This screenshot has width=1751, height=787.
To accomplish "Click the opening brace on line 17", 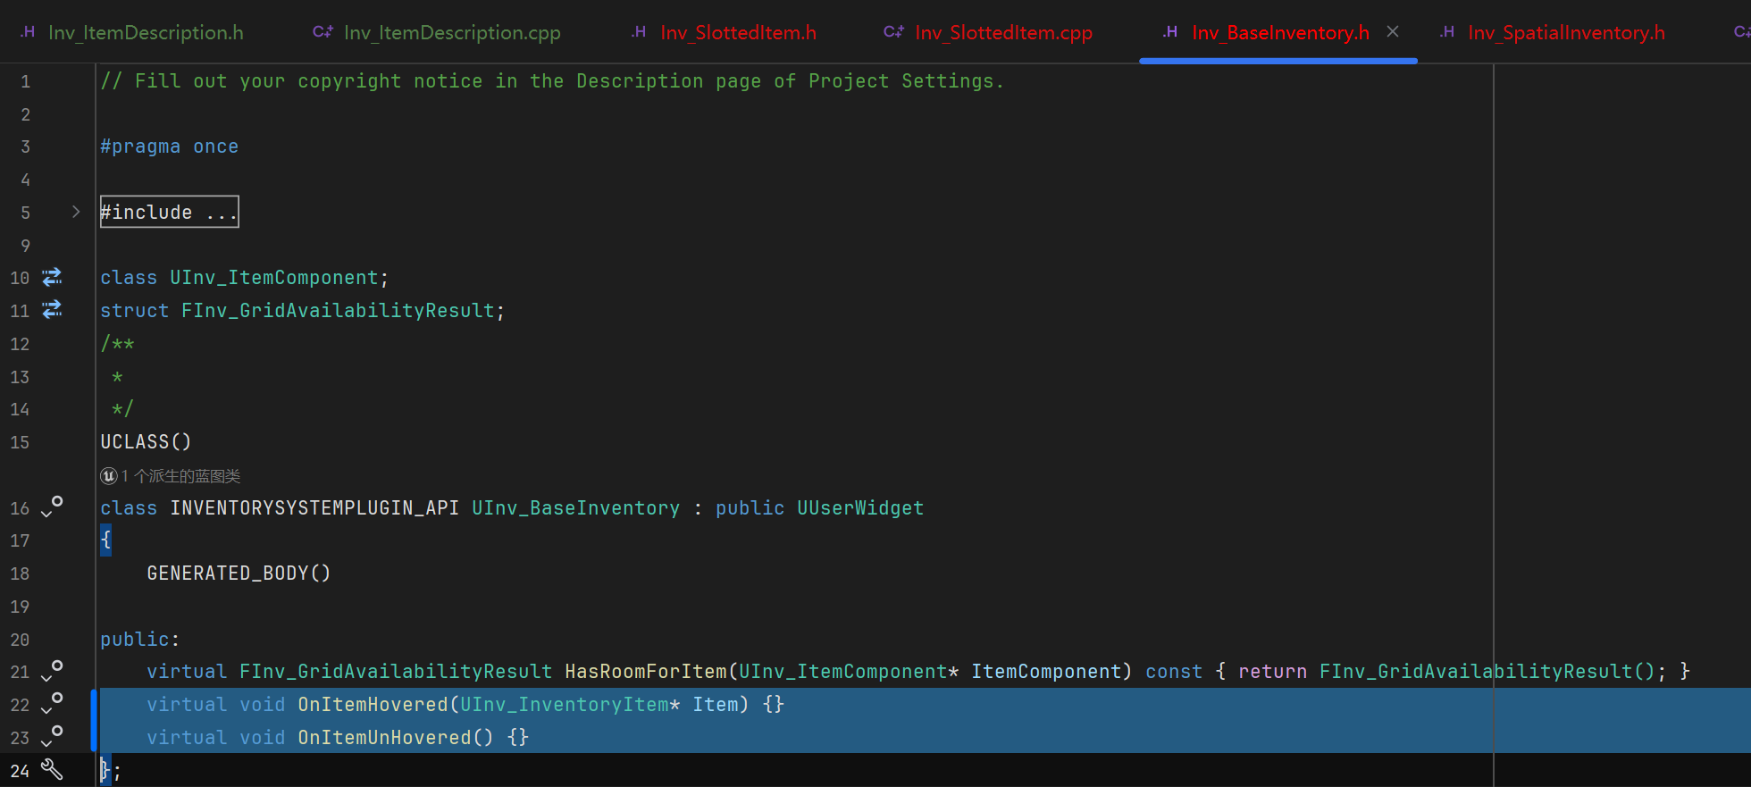I will tap(105, 540).
